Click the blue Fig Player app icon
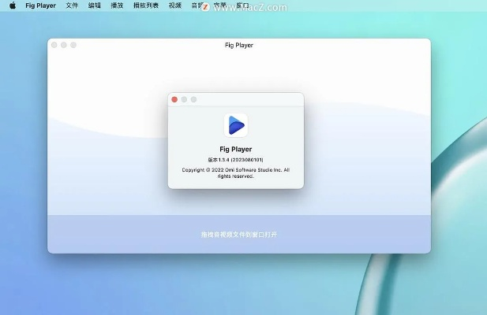 click(x=235, y=125)
